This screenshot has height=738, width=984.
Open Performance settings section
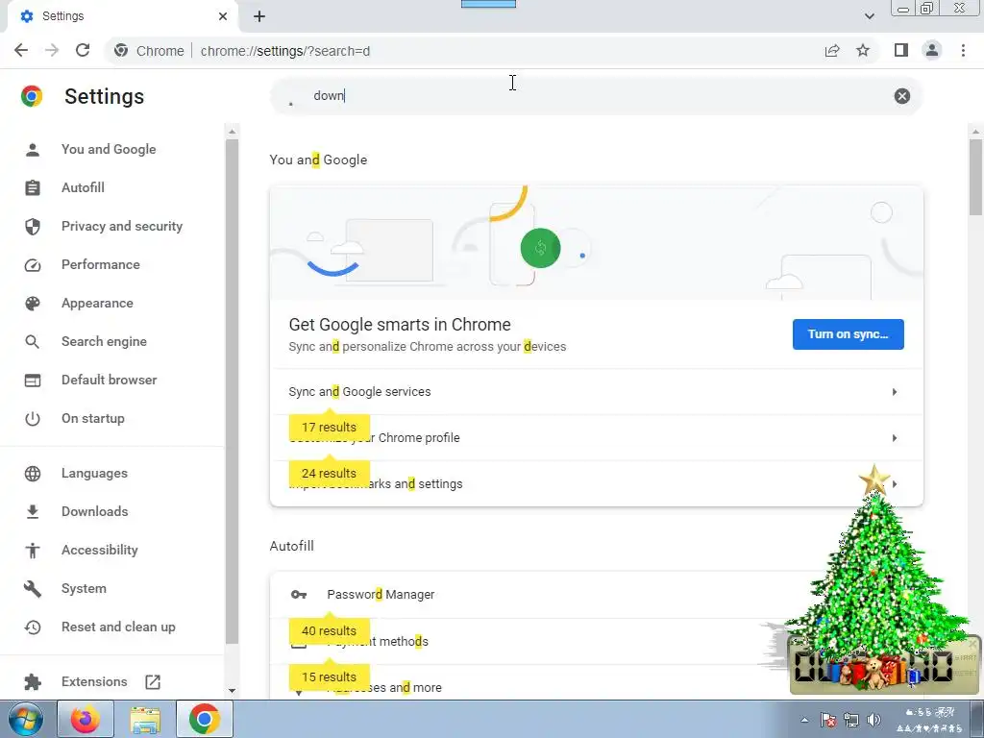[100, 265]
